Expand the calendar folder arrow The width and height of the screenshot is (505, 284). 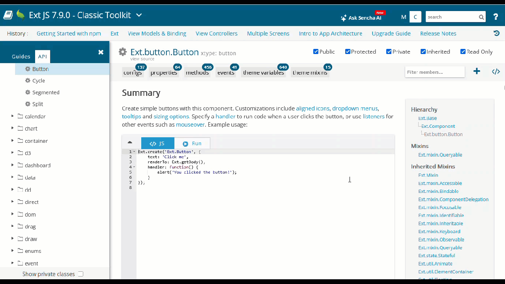coord(12,116)
